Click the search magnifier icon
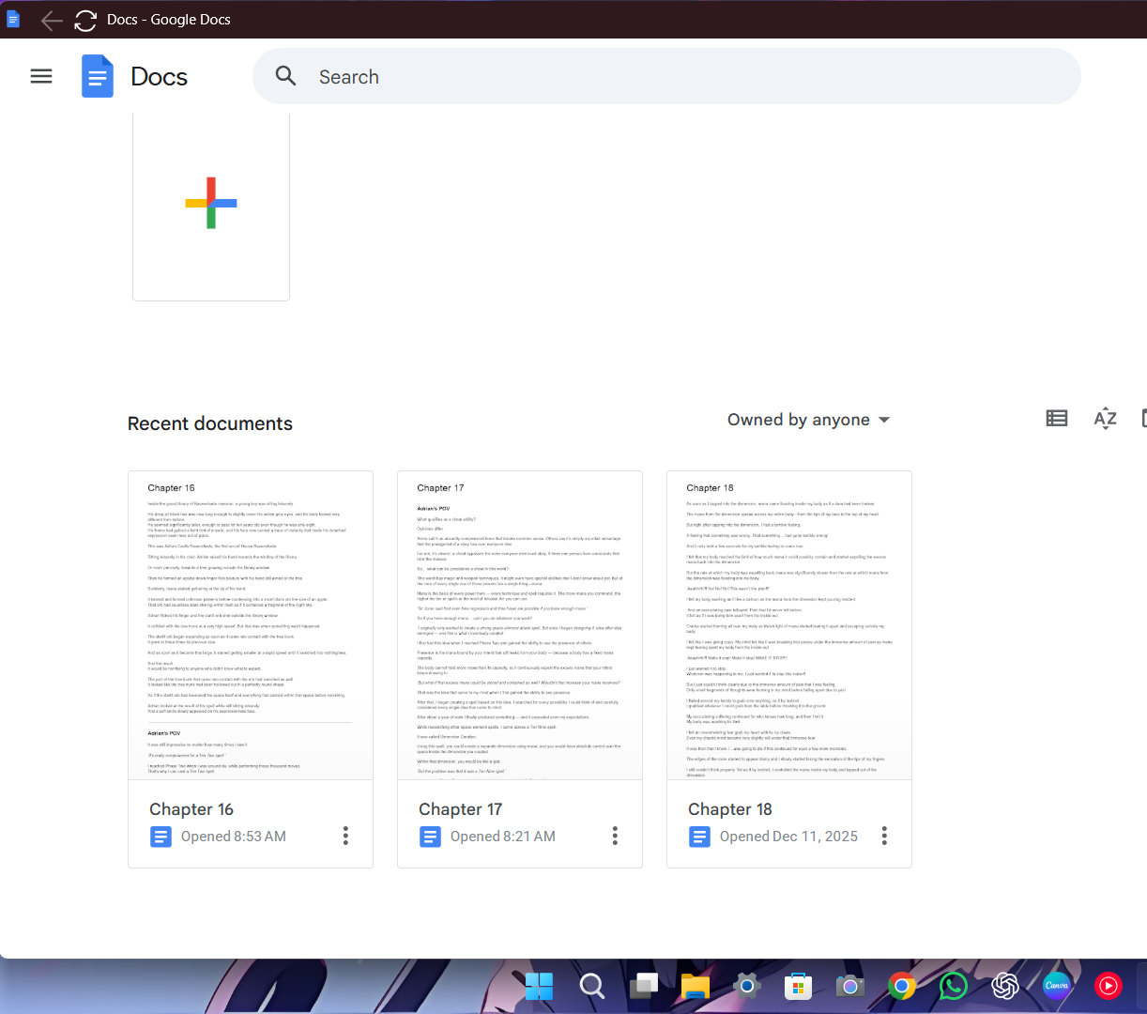 point(286,77)
